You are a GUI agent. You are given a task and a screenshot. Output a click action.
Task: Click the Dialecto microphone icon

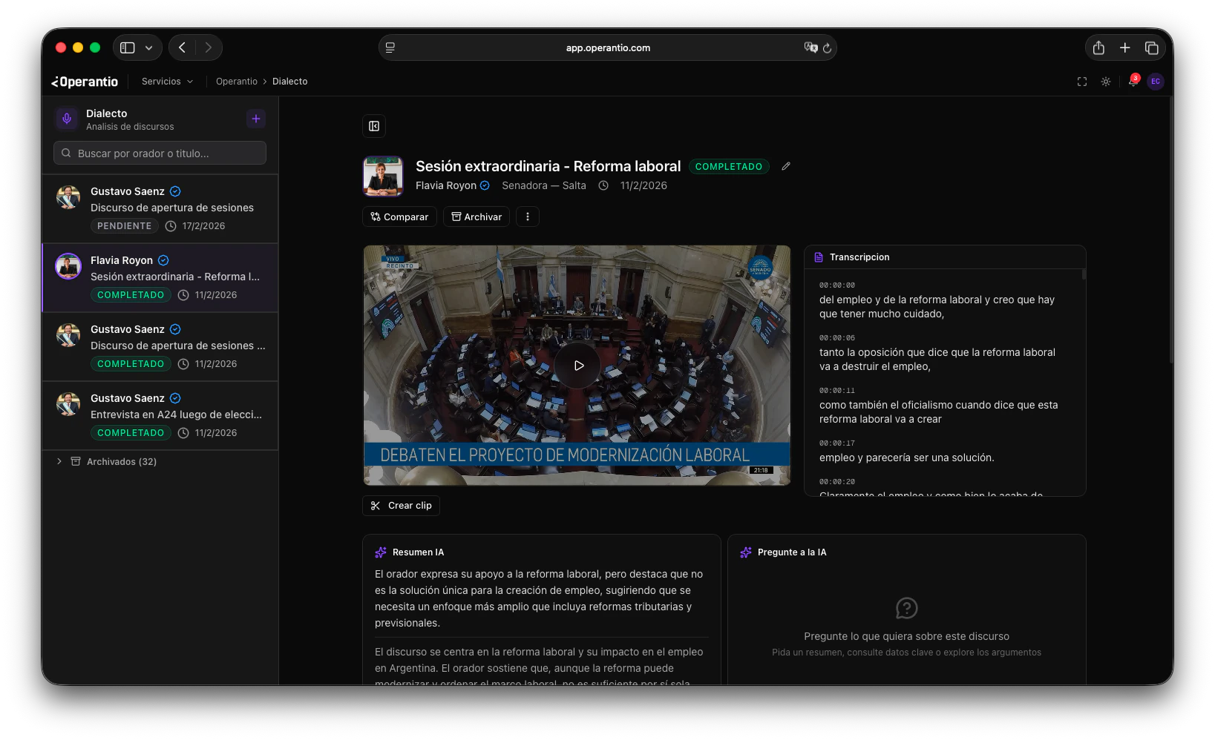[x=67, y=119]
